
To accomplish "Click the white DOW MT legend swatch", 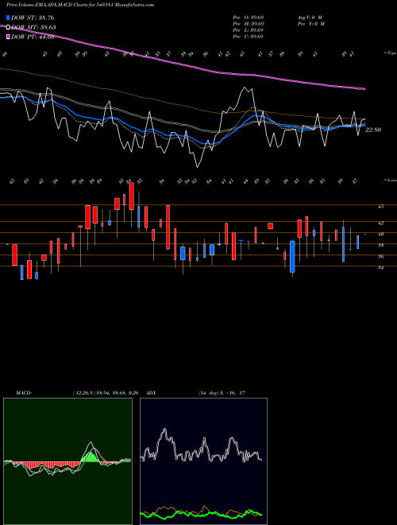I will [x=9, y=28].
